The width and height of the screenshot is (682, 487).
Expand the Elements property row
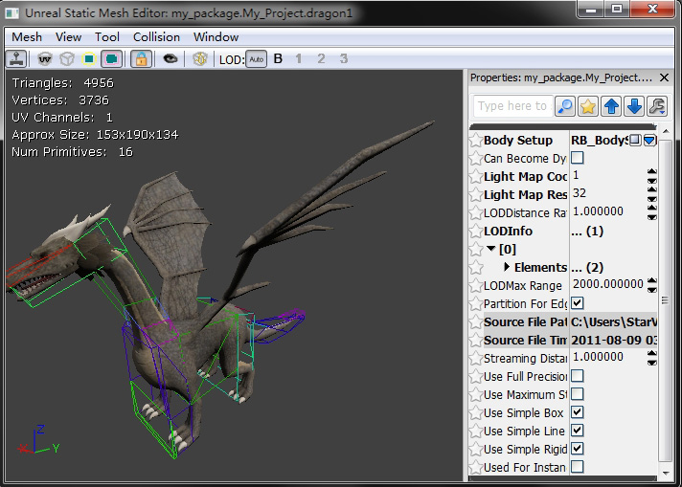[507, 267]
